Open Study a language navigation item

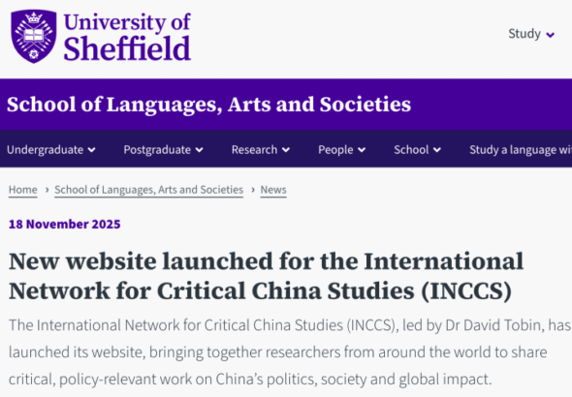click(x=521, y=150)
